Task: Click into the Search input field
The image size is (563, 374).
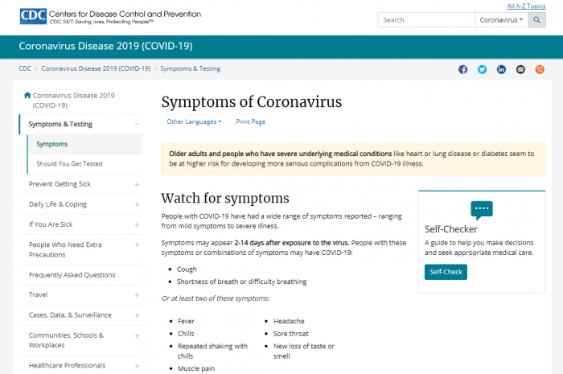Action: click(425, 20)
